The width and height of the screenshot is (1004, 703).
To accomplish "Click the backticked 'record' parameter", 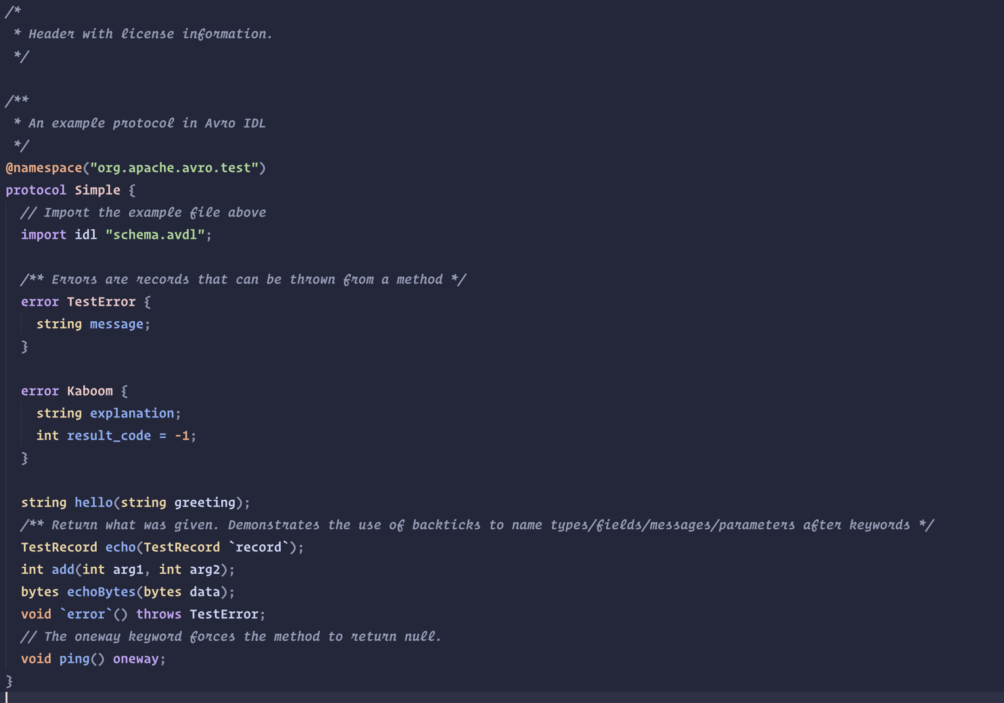I will (258, 547).
